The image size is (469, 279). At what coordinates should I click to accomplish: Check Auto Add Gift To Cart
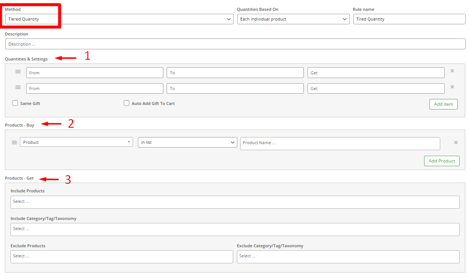(127, 103)
